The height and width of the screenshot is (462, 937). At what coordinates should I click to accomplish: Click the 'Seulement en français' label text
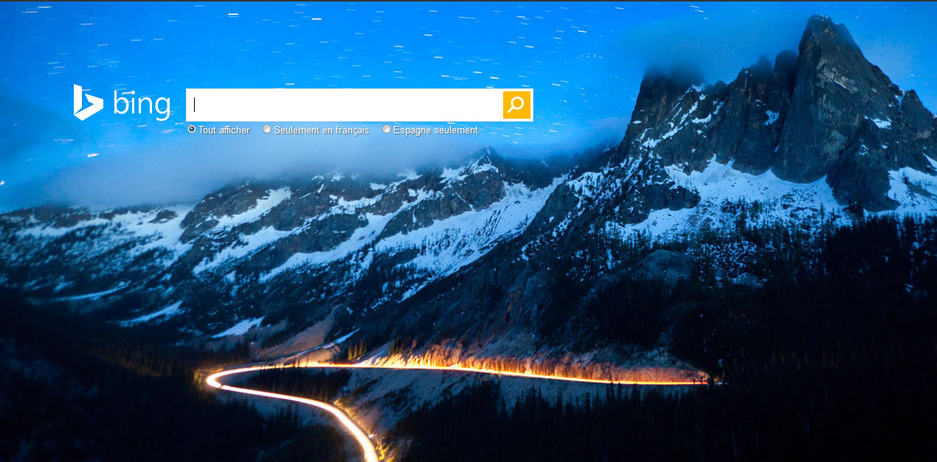(321, 130)
